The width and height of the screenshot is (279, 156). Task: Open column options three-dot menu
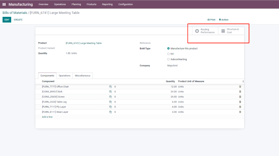point(243,81)
